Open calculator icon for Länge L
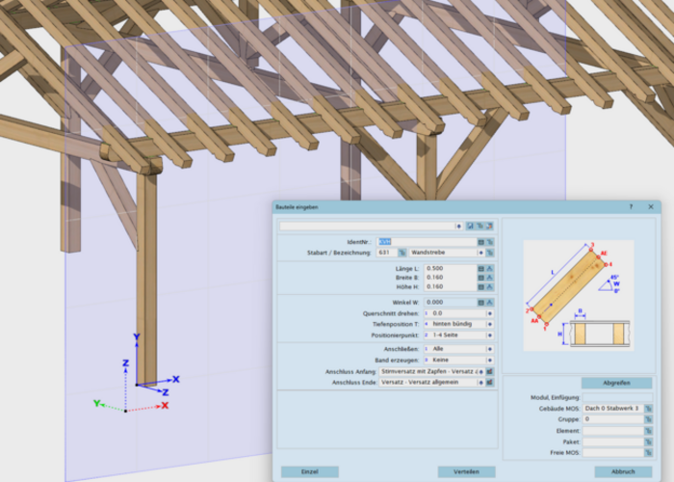Viewport: 674px width, 482px height. pyautogui.click(x=481, y=269)
